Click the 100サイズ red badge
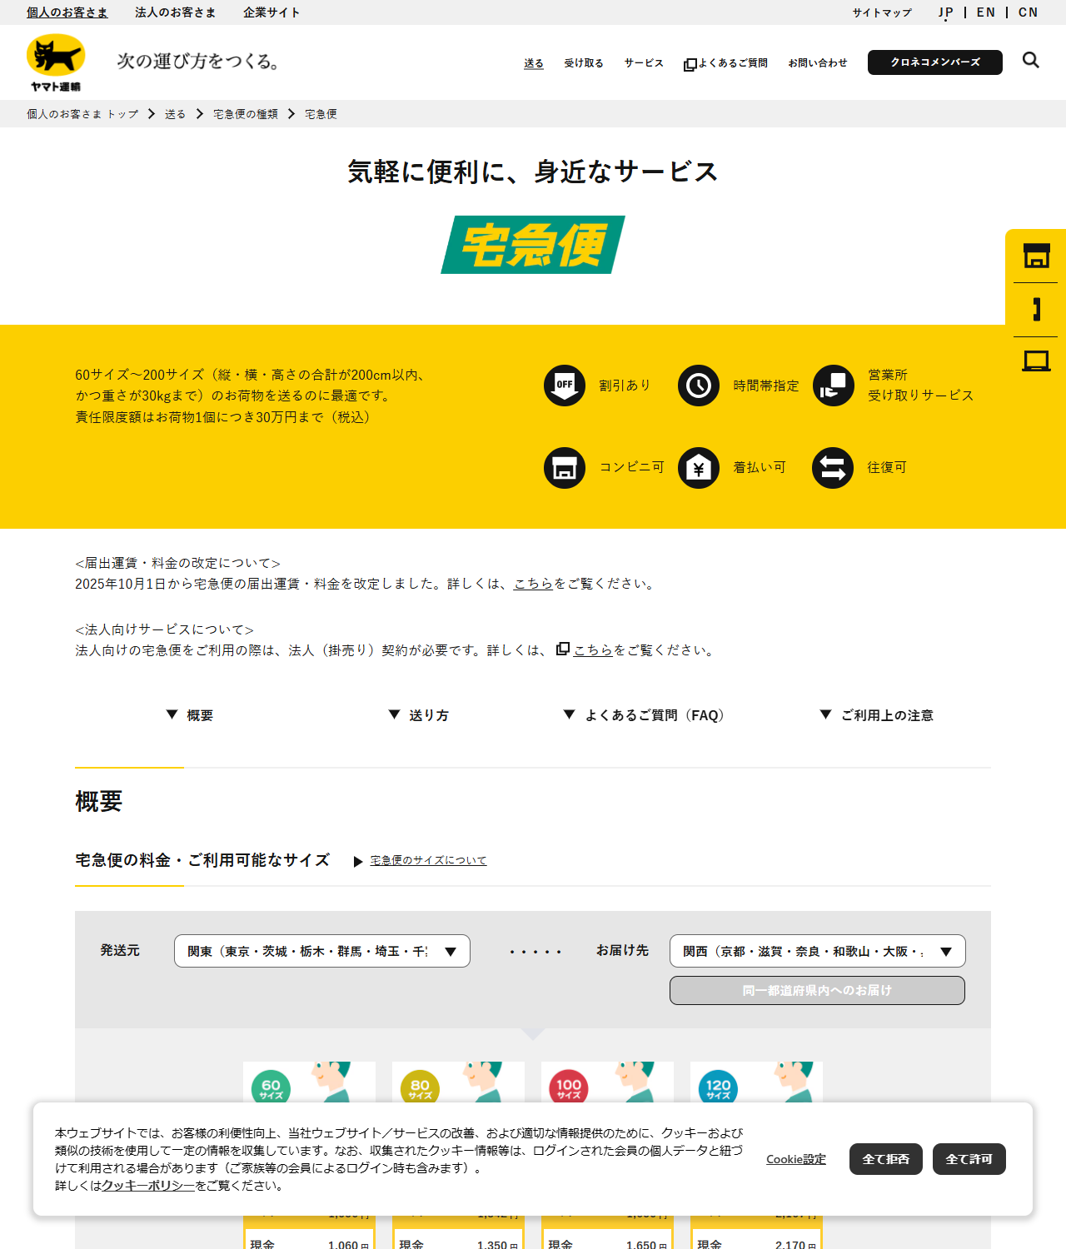Screen dimensions: 1066x1249 (x=569, y=1088)
